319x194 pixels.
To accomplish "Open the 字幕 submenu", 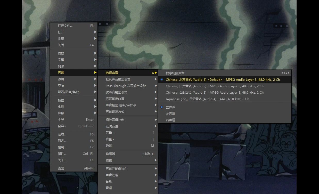I will (74, 60).
